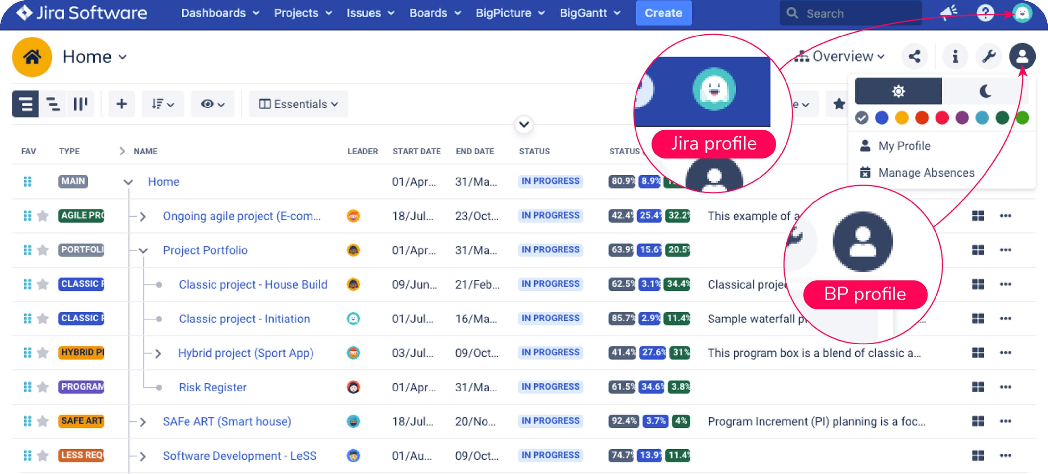Favorite the SAFe ART row
1048x474 pixels.
pos(43,421)
